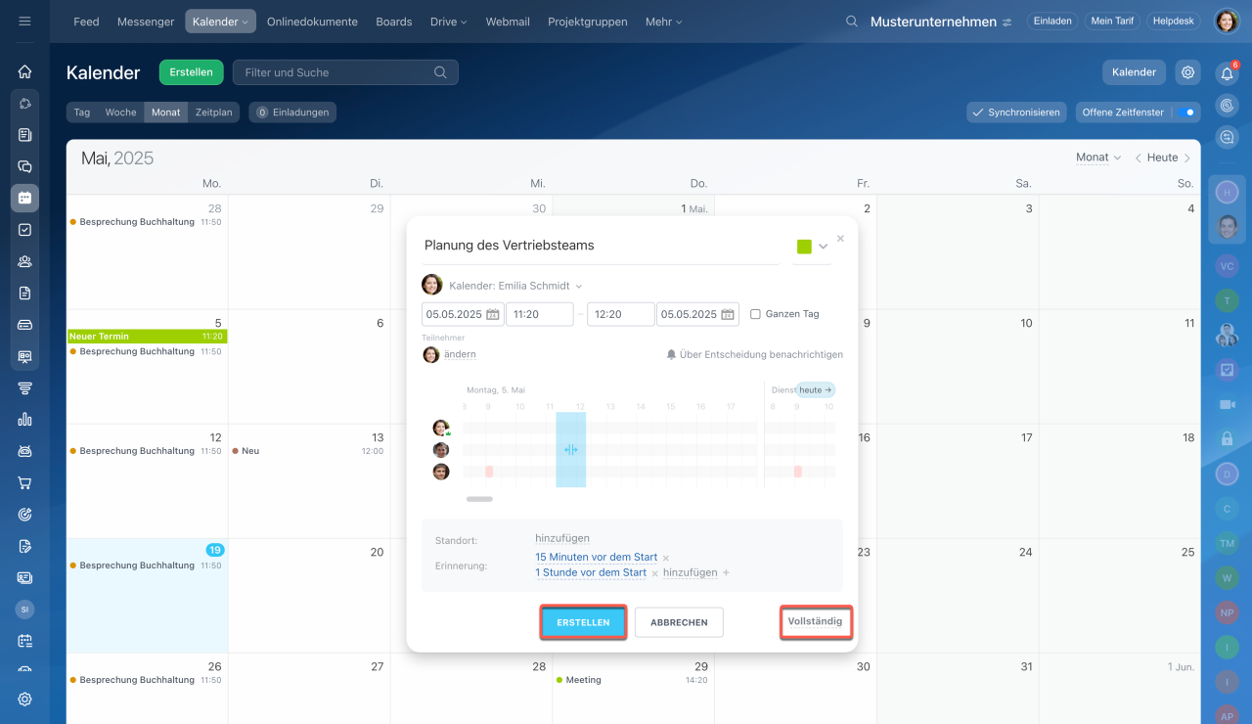The height and width of the screenshot is (724, 1252).
Task: Toggle the Offene Zeitfenster switch
Action: 1186,113
